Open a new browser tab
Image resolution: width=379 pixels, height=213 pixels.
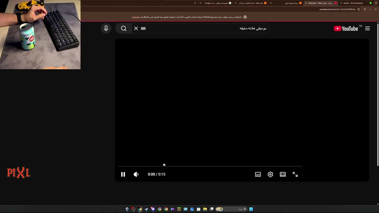pyautogui.click(x=195, y=3)
